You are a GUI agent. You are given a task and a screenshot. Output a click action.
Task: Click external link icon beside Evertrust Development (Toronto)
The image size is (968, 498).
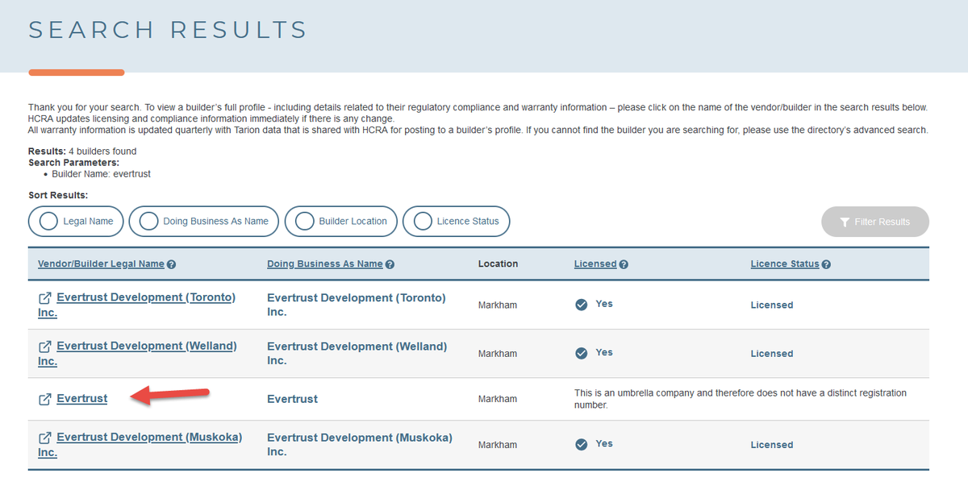(45, 298)
